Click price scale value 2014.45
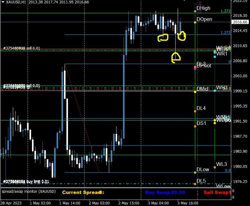250x206 pixels. coord(240,31)
